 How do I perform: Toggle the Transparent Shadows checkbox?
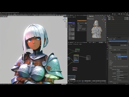point(117,75)
